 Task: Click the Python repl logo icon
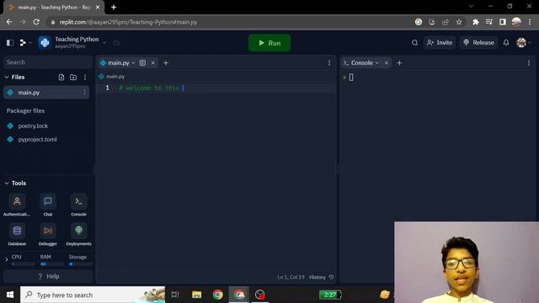coord(45,43)
